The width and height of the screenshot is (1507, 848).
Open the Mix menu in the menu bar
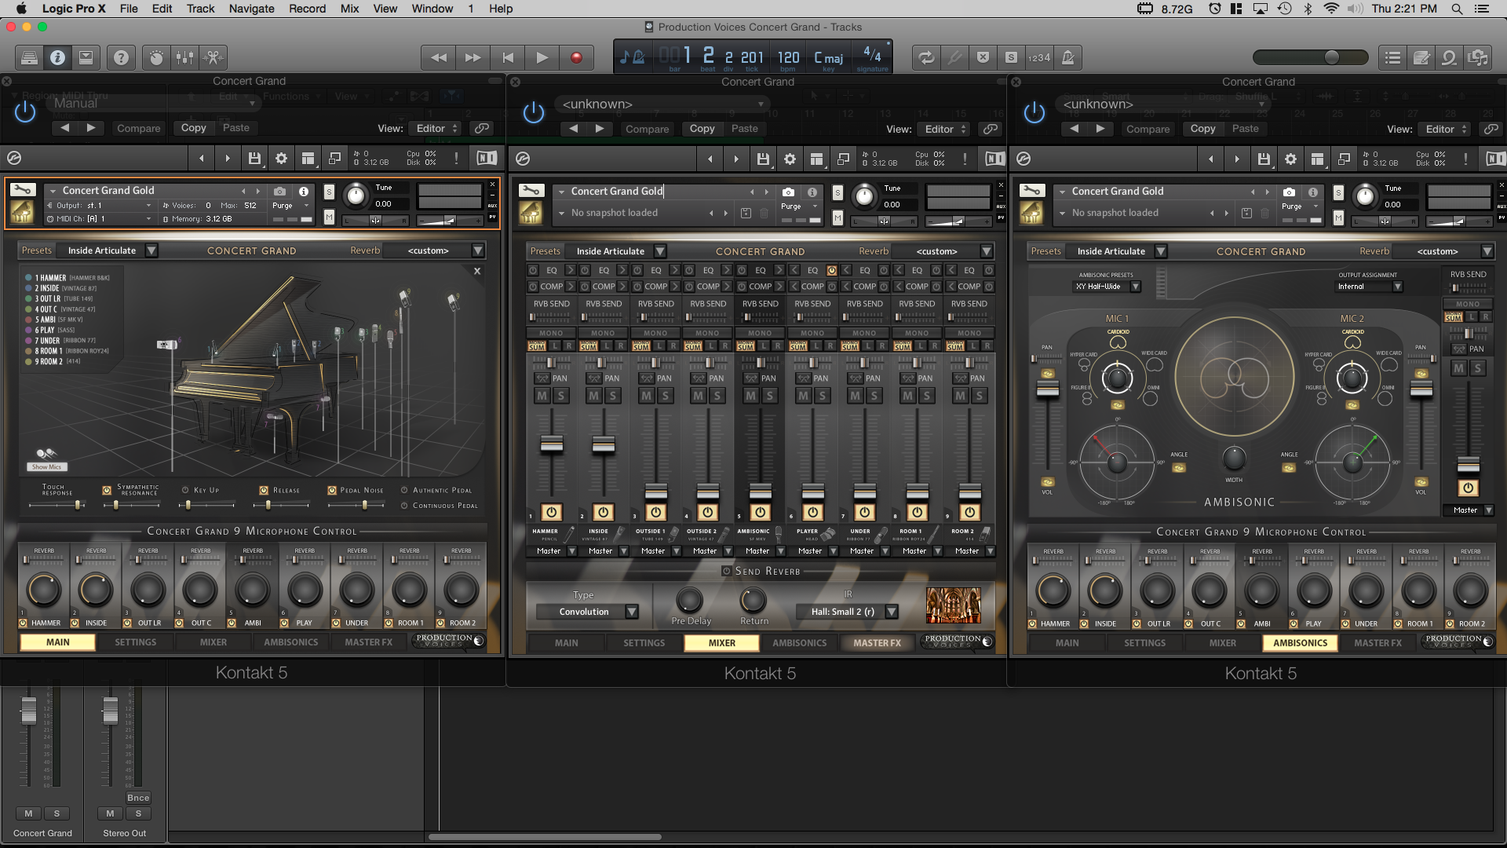(x=349, y=9)
